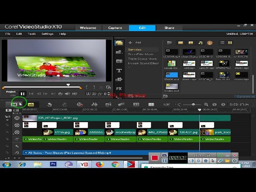Screen dimensions: 256x192
Task: Switch library to list view
Action: 222,43
